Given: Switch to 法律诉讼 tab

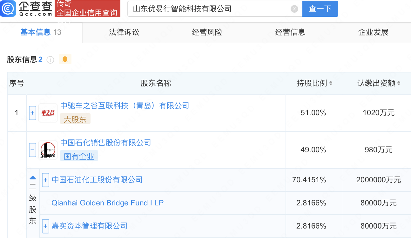Looking at the screenshot, I should click(x=124, y=32).
